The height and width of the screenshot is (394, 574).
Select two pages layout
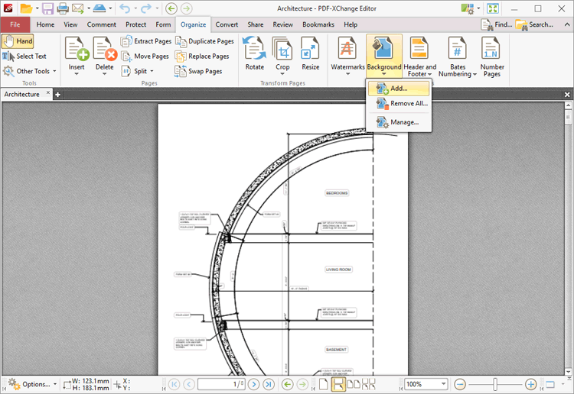[354, 384]
